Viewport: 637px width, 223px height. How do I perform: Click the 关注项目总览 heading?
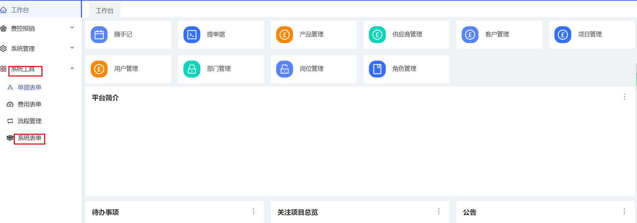pyautogui.click(x=297, y=212)
